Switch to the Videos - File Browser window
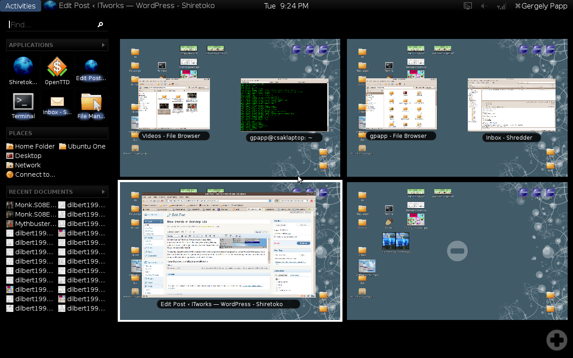573x358 pixels. (174, 105)
